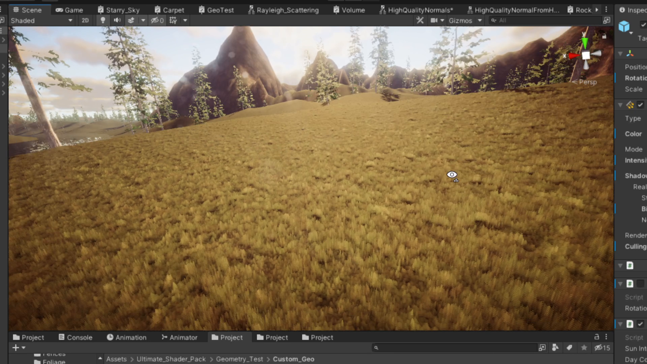Toggle the scene grid icon

173,20
